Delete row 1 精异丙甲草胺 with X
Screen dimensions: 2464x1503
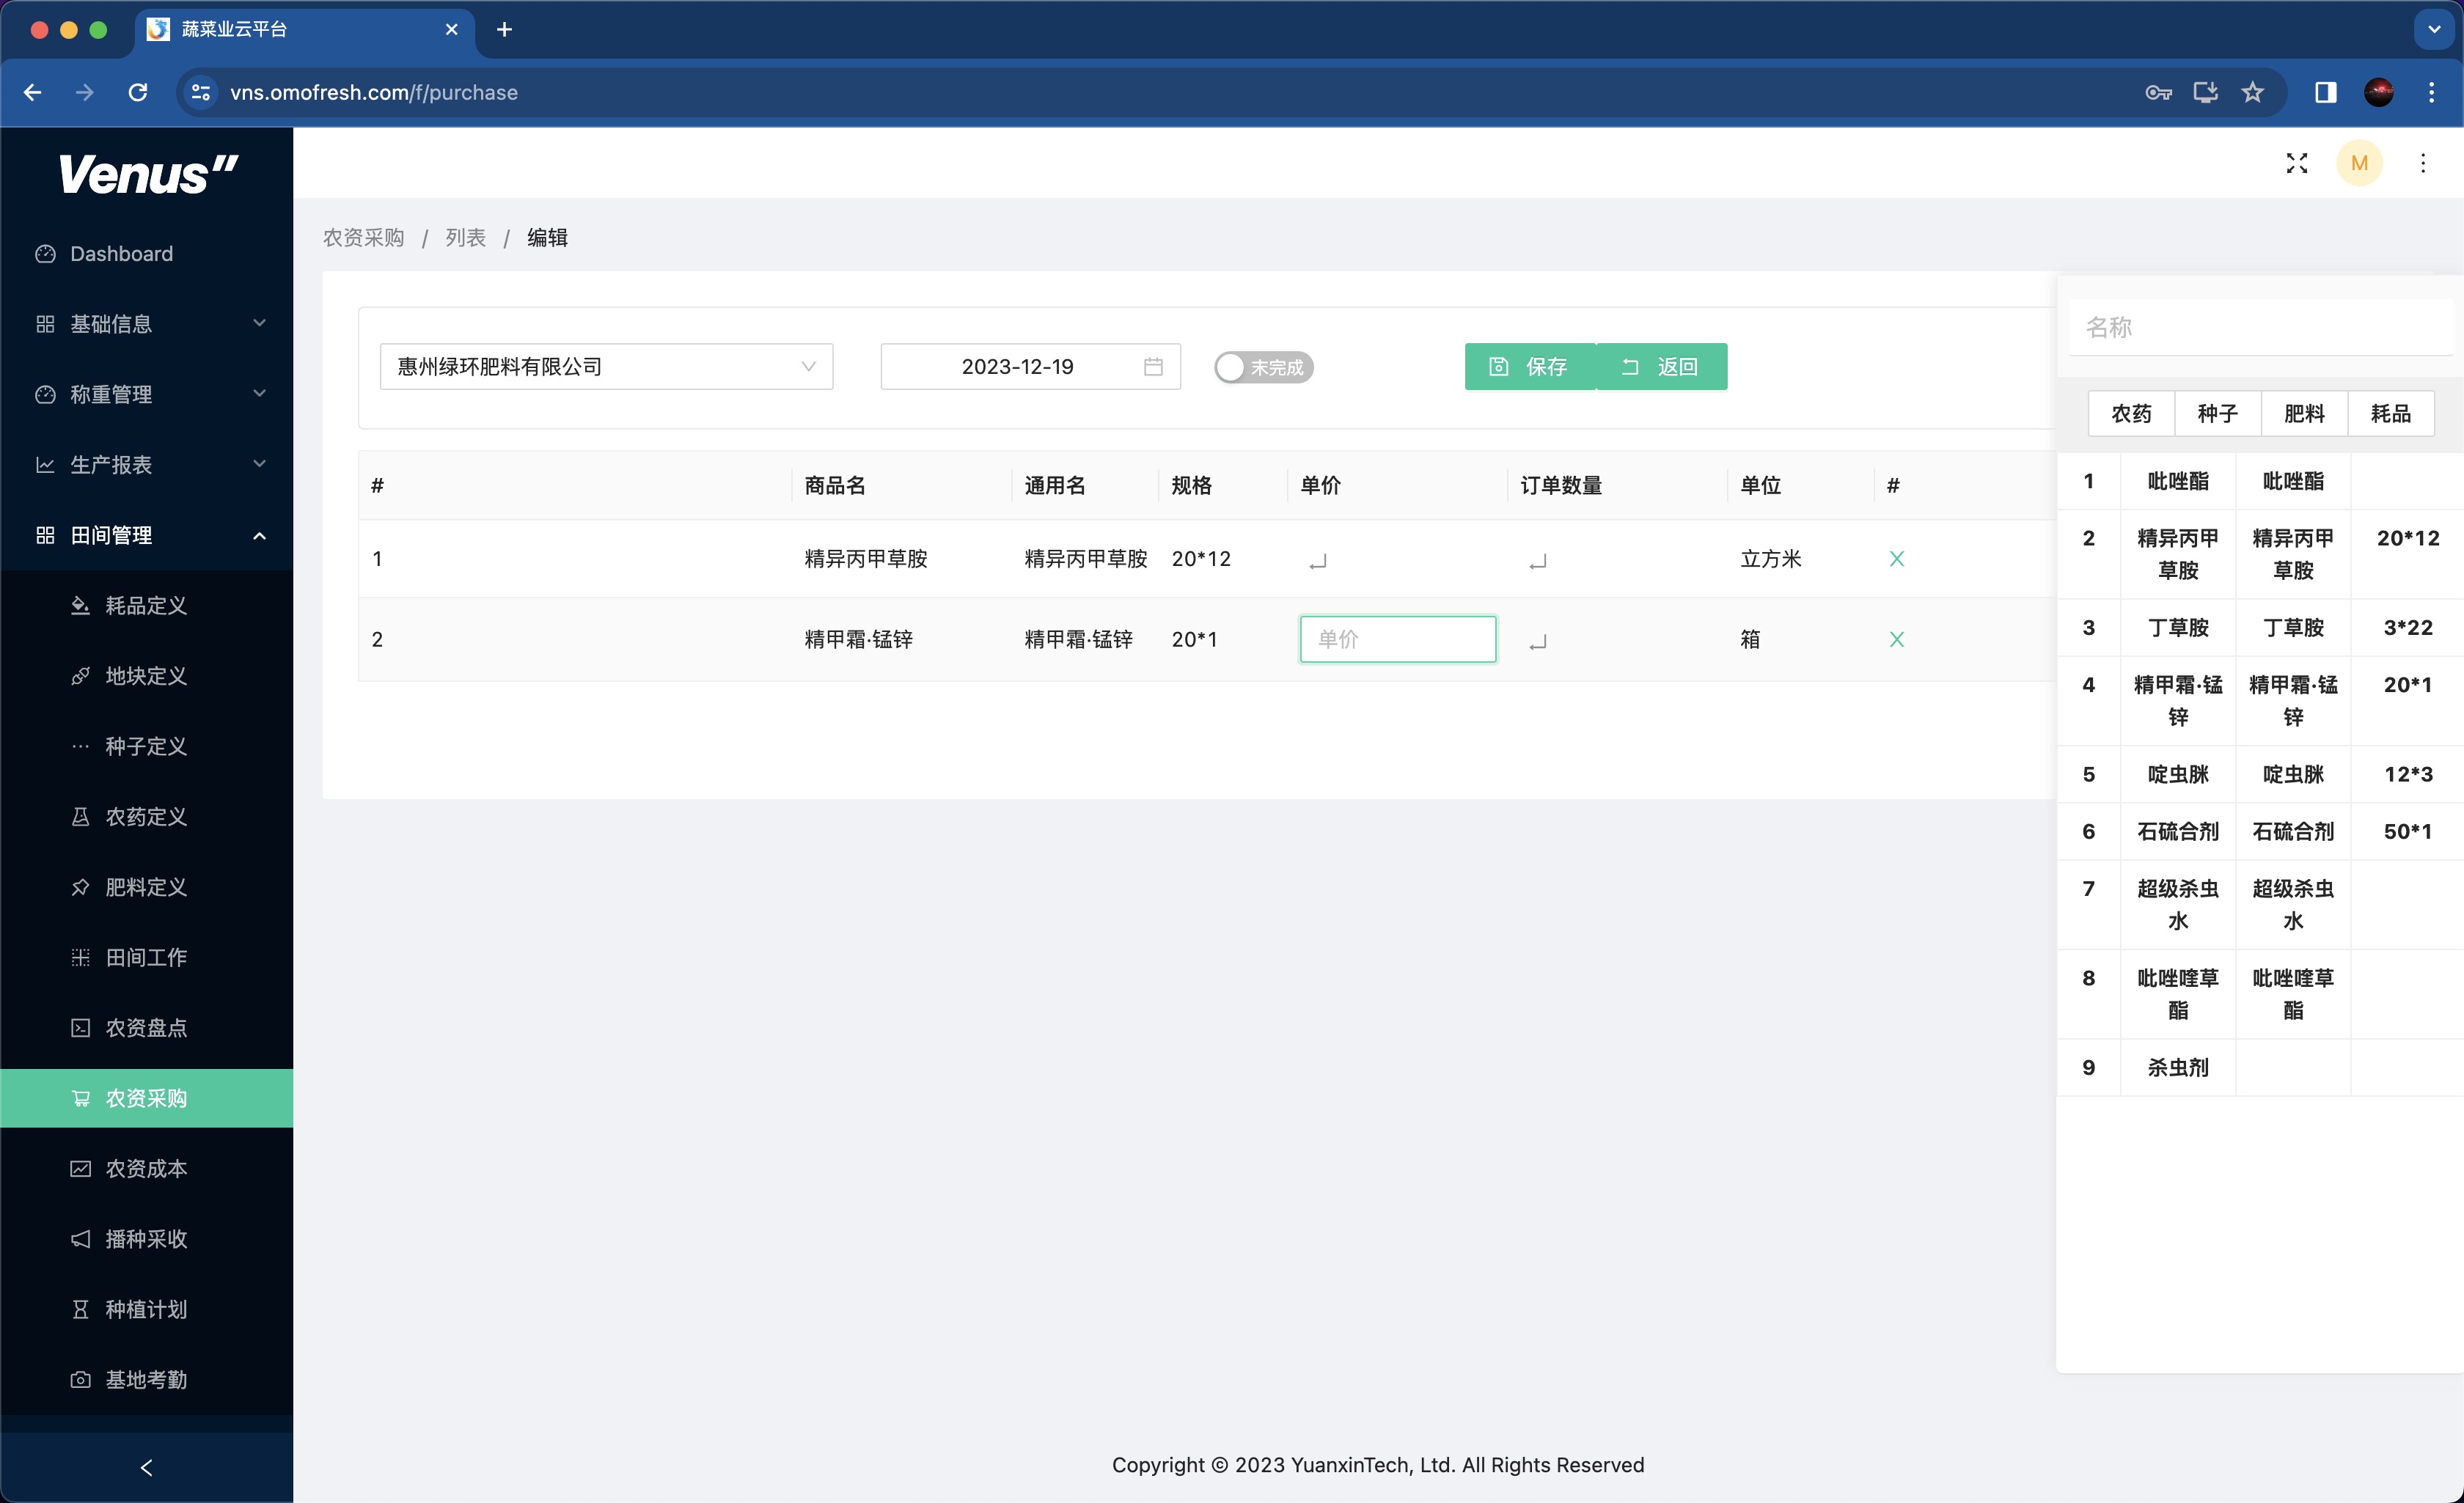1896,559
